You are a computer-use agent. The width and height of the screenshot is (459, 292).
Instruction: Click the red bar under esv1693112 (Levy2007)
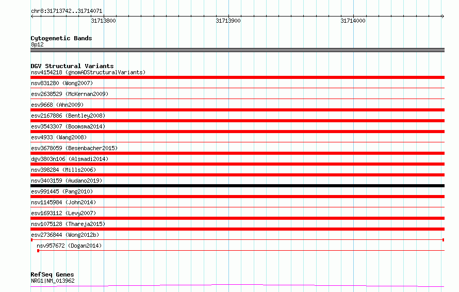pyautogui.click(x=237, y=218)
